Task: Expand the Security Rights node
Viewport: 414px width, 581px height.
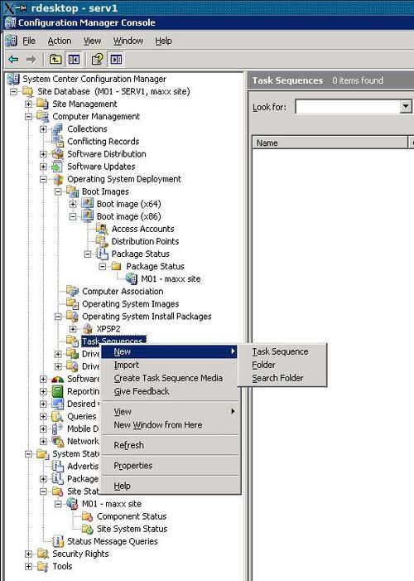Action: point(28,554)
